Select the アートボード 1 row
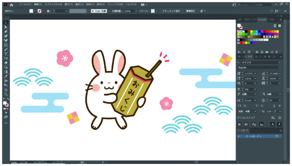The width and height of the screenshot is (292, 166). tap(259, 136)
